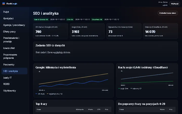182x114 pixels.
Task: Click the Zgłoszenia z formularzy value 73
Action: 110,32
